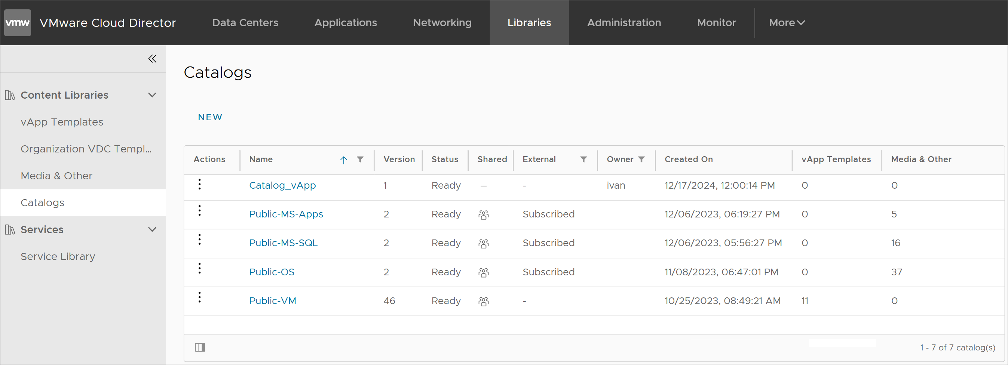Screen dimensions: 1008x365
Task: Open the External column filter
Action: pyautogui.click(x=583, y=160)
